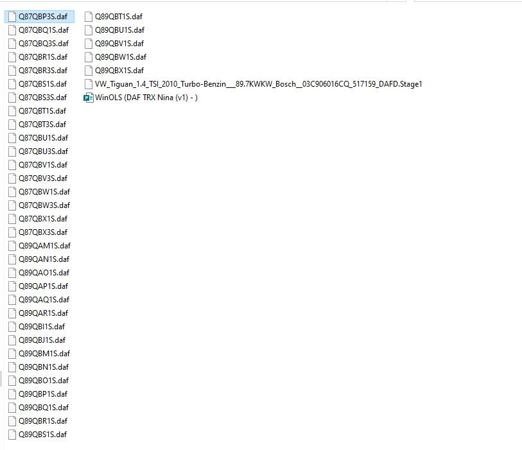Select the icon beside Q89QBX1S.daf
Image resolution: width=522 pixels, height=450 pixels.
pyautogui.click(x=89, y=71)
